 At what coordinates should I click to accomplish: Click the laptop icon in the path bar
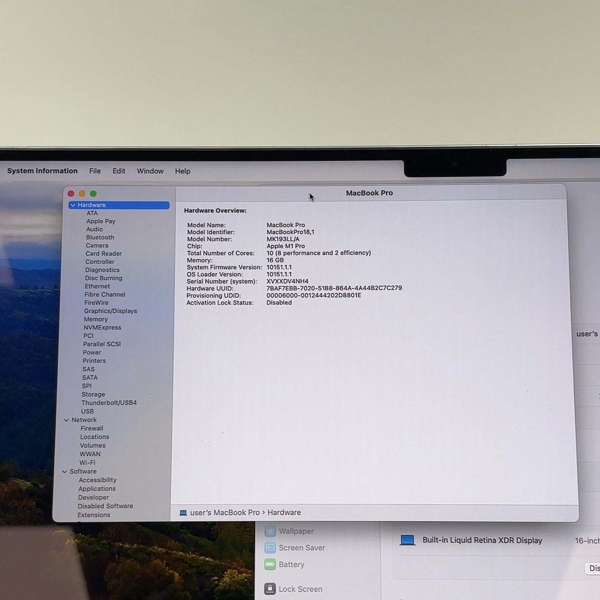(x=183, y=513)
